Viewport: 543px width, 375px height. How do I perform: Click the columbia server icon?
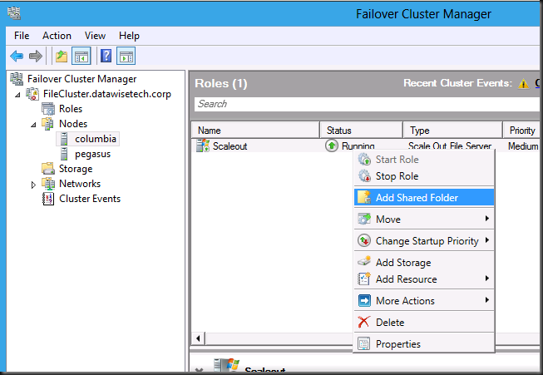pos(64,139)
